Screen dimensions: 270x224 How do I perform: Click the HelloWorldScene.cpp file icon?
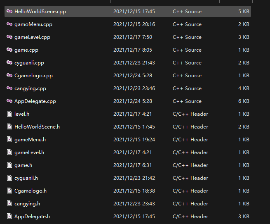9,12
